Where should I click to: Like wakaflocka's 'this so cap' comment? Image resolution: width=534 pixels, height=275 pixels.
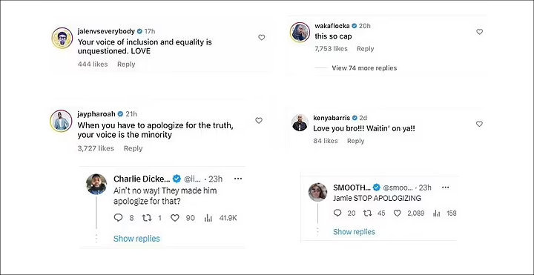480,32
